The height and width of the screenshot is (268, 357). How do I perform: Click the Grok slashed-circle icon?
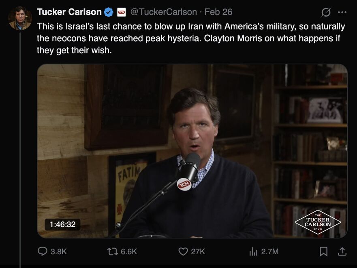point(325,12)
